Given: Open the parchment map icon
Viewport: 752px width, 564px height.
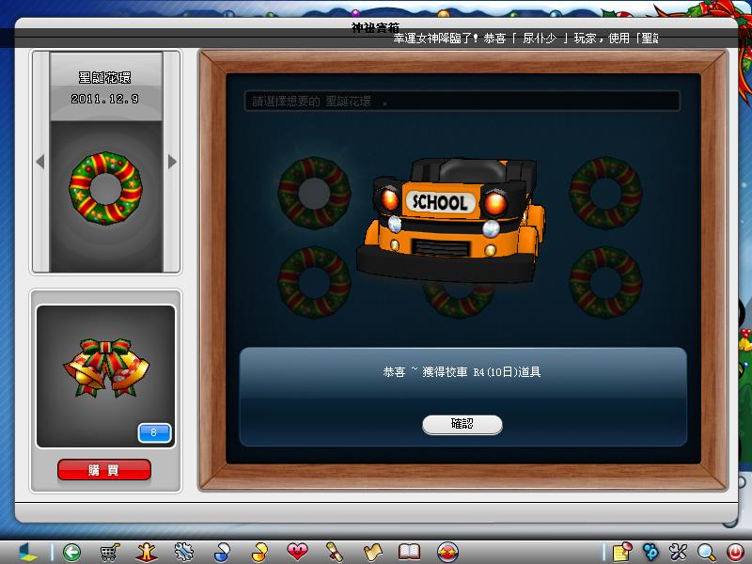Looking at the screenshot, I should tap(372, 552).
